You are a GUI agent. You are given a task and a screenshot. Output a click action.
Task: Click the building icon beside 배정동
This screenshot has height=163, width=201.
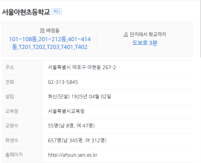click(x=42, y=31)
